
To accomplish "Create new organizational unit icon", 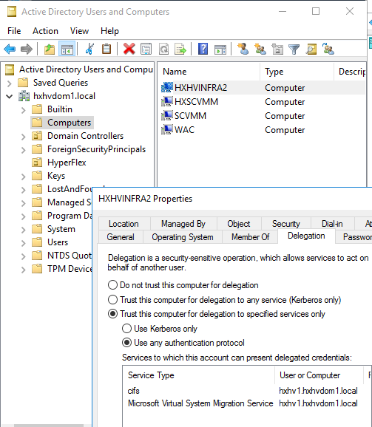I will [x=277, y=49].
